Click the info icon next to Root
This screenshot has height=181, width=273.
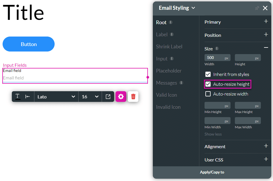pos(170,22)
